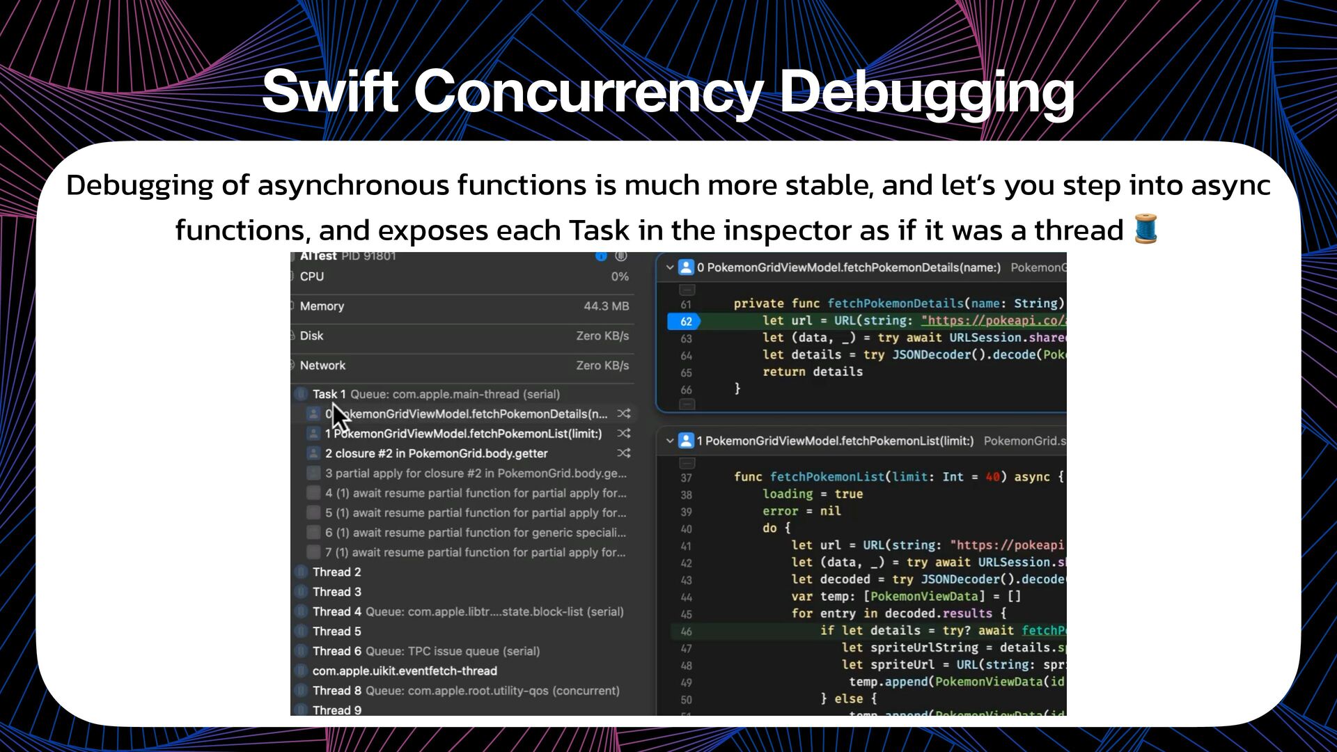Collapse the fetchPokemonList(limit:) code pane chevron
Image resolution: width=1337 pixels, height=752 pixels.
pos(670,441)
